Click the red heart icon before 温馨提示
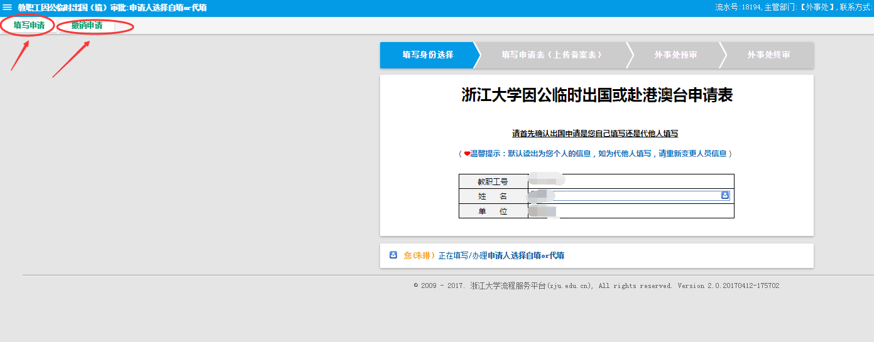The image size is (874, 342). pos(467,154)
